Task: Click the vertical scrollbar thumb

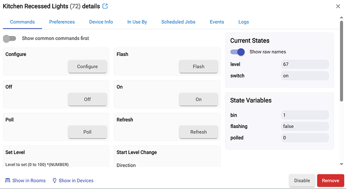Action: [x=341, y=61]
